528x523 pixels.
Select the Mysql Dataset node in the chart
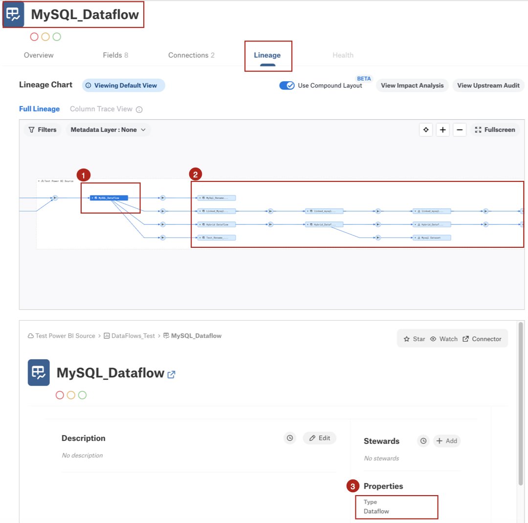[x=432, y=238]
